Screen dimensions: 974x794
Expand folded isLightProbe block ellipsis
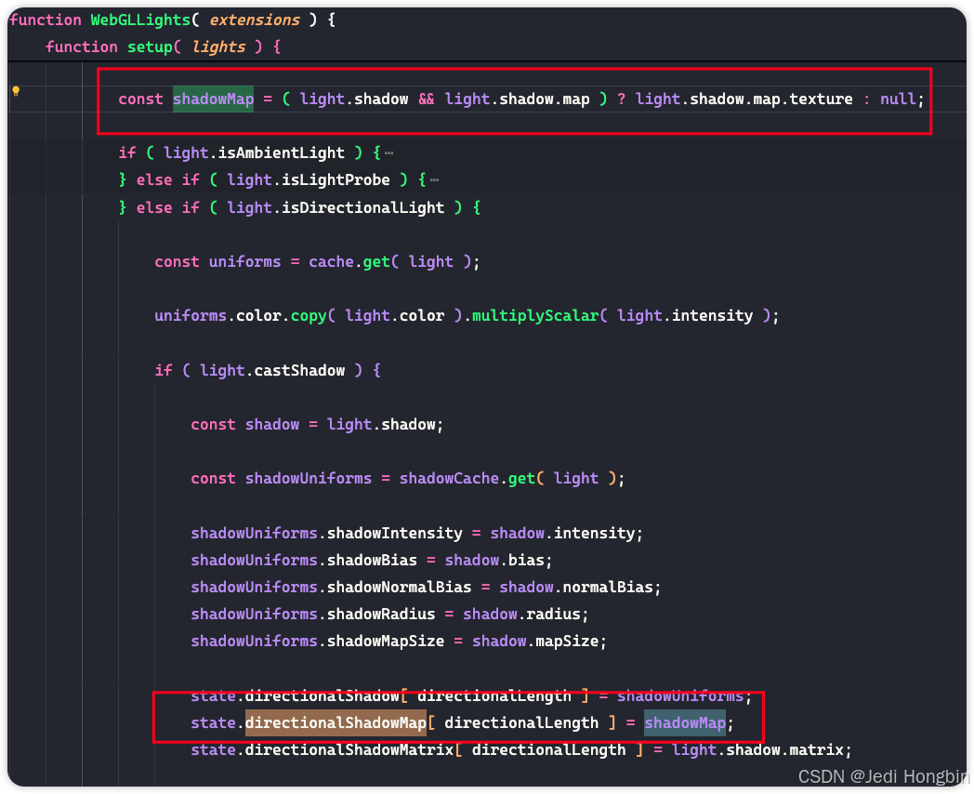[434, 180]
